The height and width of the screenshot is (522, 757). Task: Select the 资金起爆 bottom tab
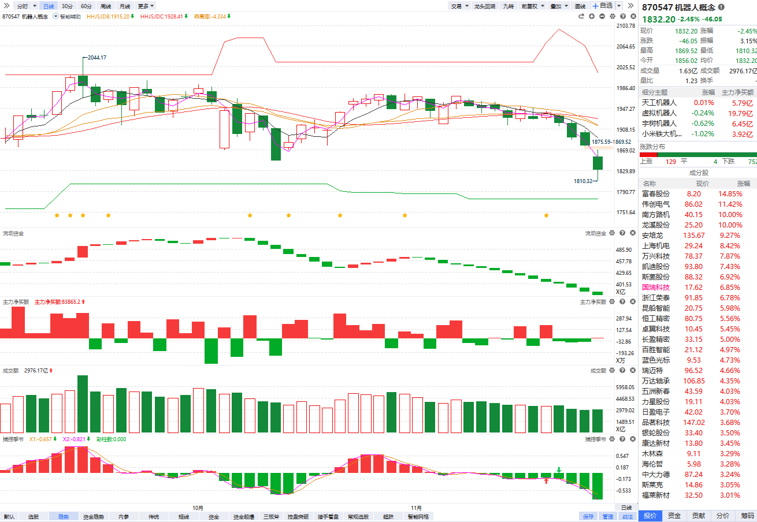[243, 517]
